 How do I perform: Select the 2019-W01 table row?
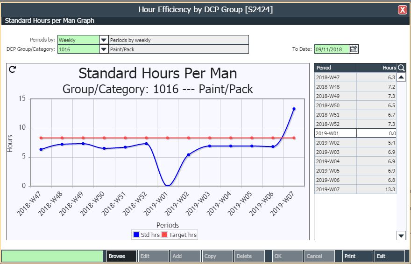(355, 133)
